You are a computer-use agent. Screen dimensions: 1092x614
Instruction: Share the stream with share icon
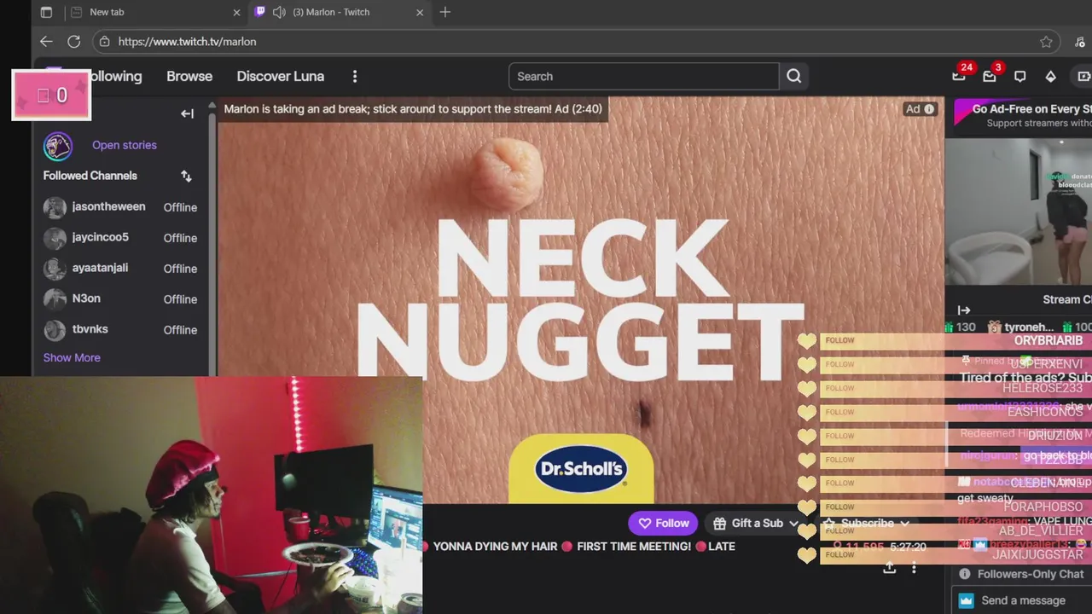tap(889, 568)
